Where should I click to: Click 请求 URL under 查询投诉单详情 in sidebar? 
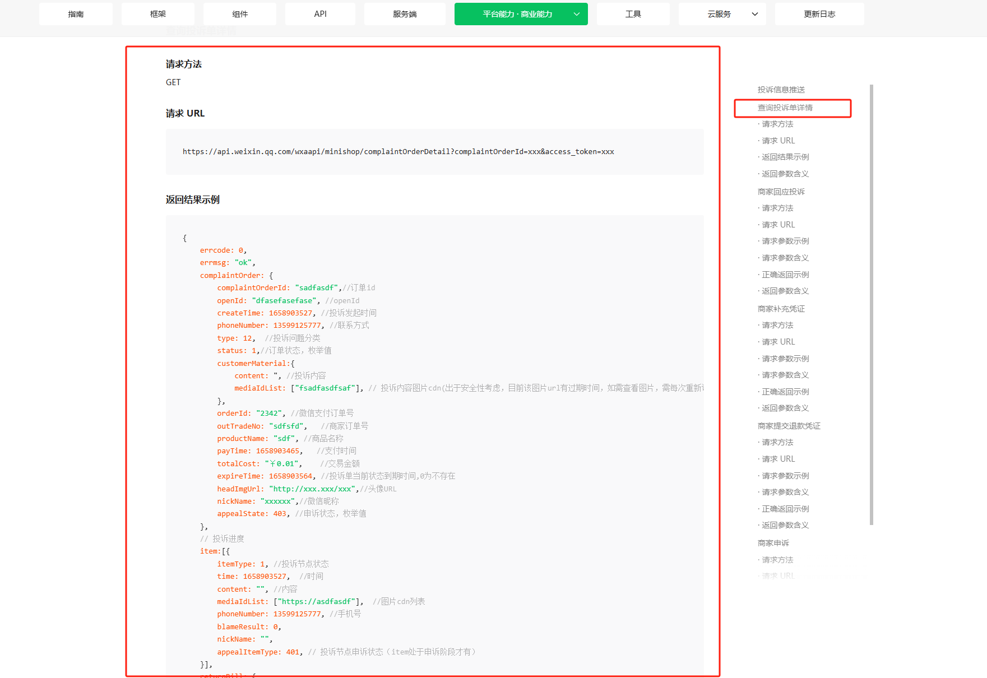pos(779,141)
